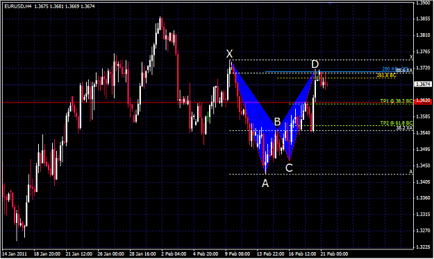Click the 1.3225 price axis value
The width and height of the screenshot is (434, 259).
423,247
